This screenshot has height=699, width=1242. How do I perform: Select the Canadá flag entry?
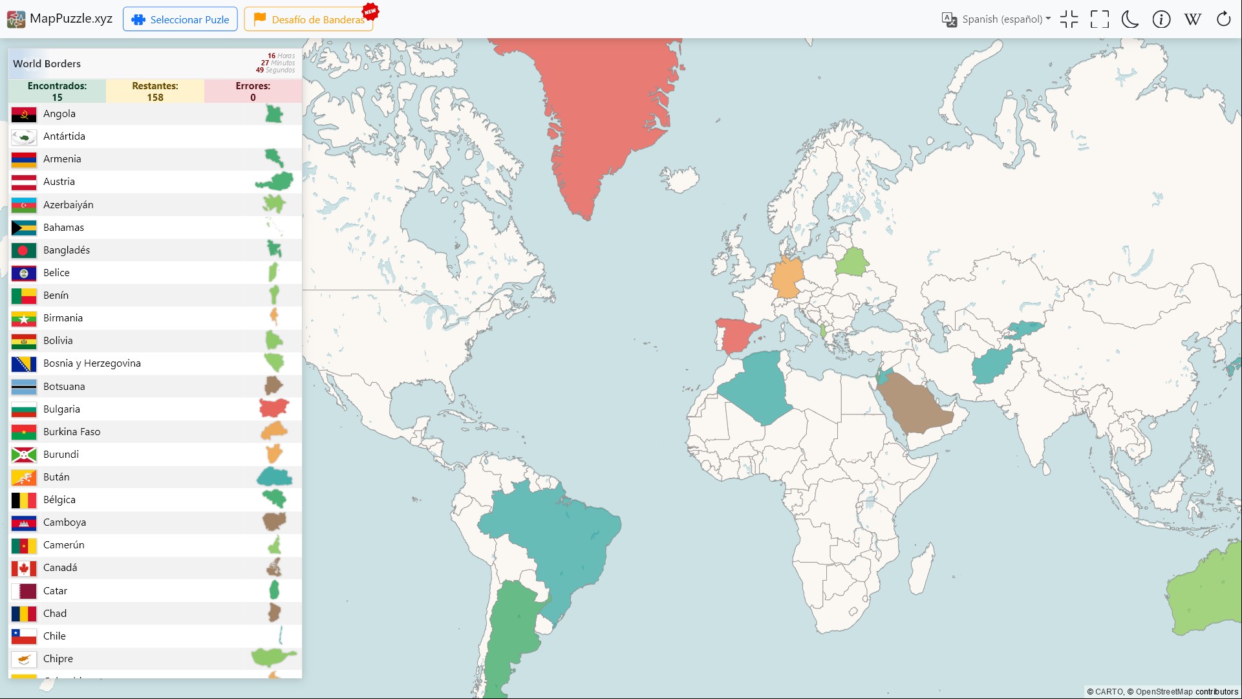[24, 568]
